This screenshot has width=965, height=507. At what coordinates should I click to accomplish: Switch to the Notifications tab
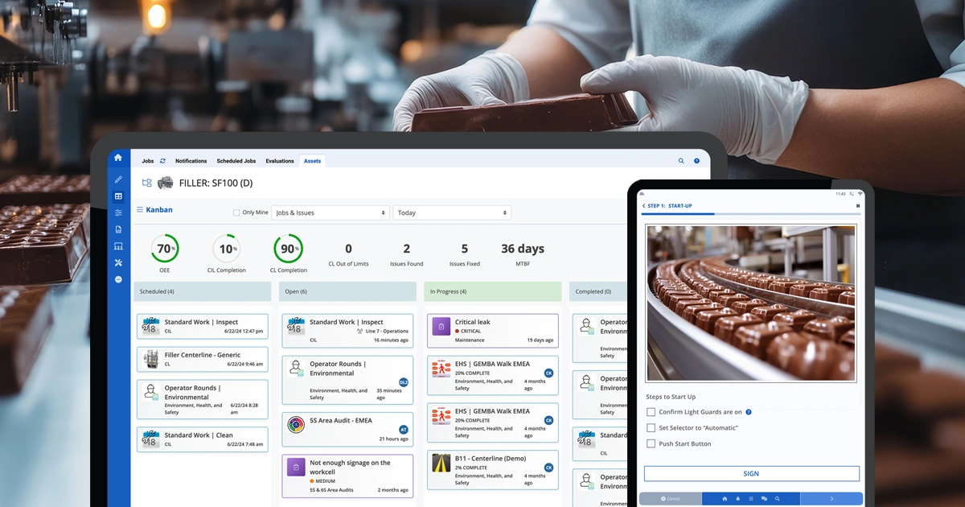(x=191, y=161)
